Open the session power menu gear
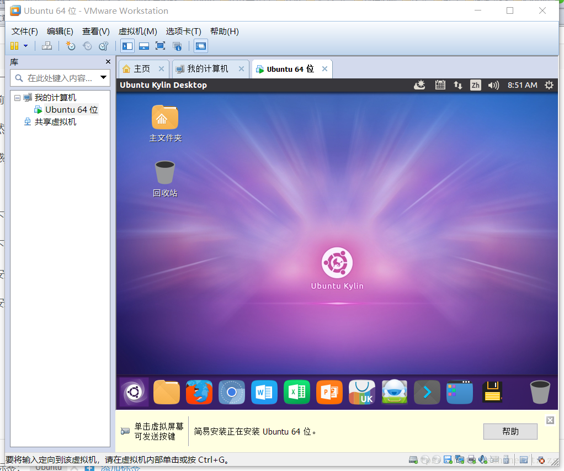The height and width of the screenshot is (471, 564). [x=549, y=85]
